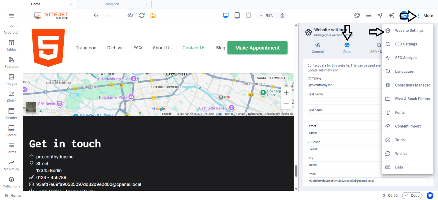
Task: Click the Contact Us navigation link
Action: (x=194, y=48)
